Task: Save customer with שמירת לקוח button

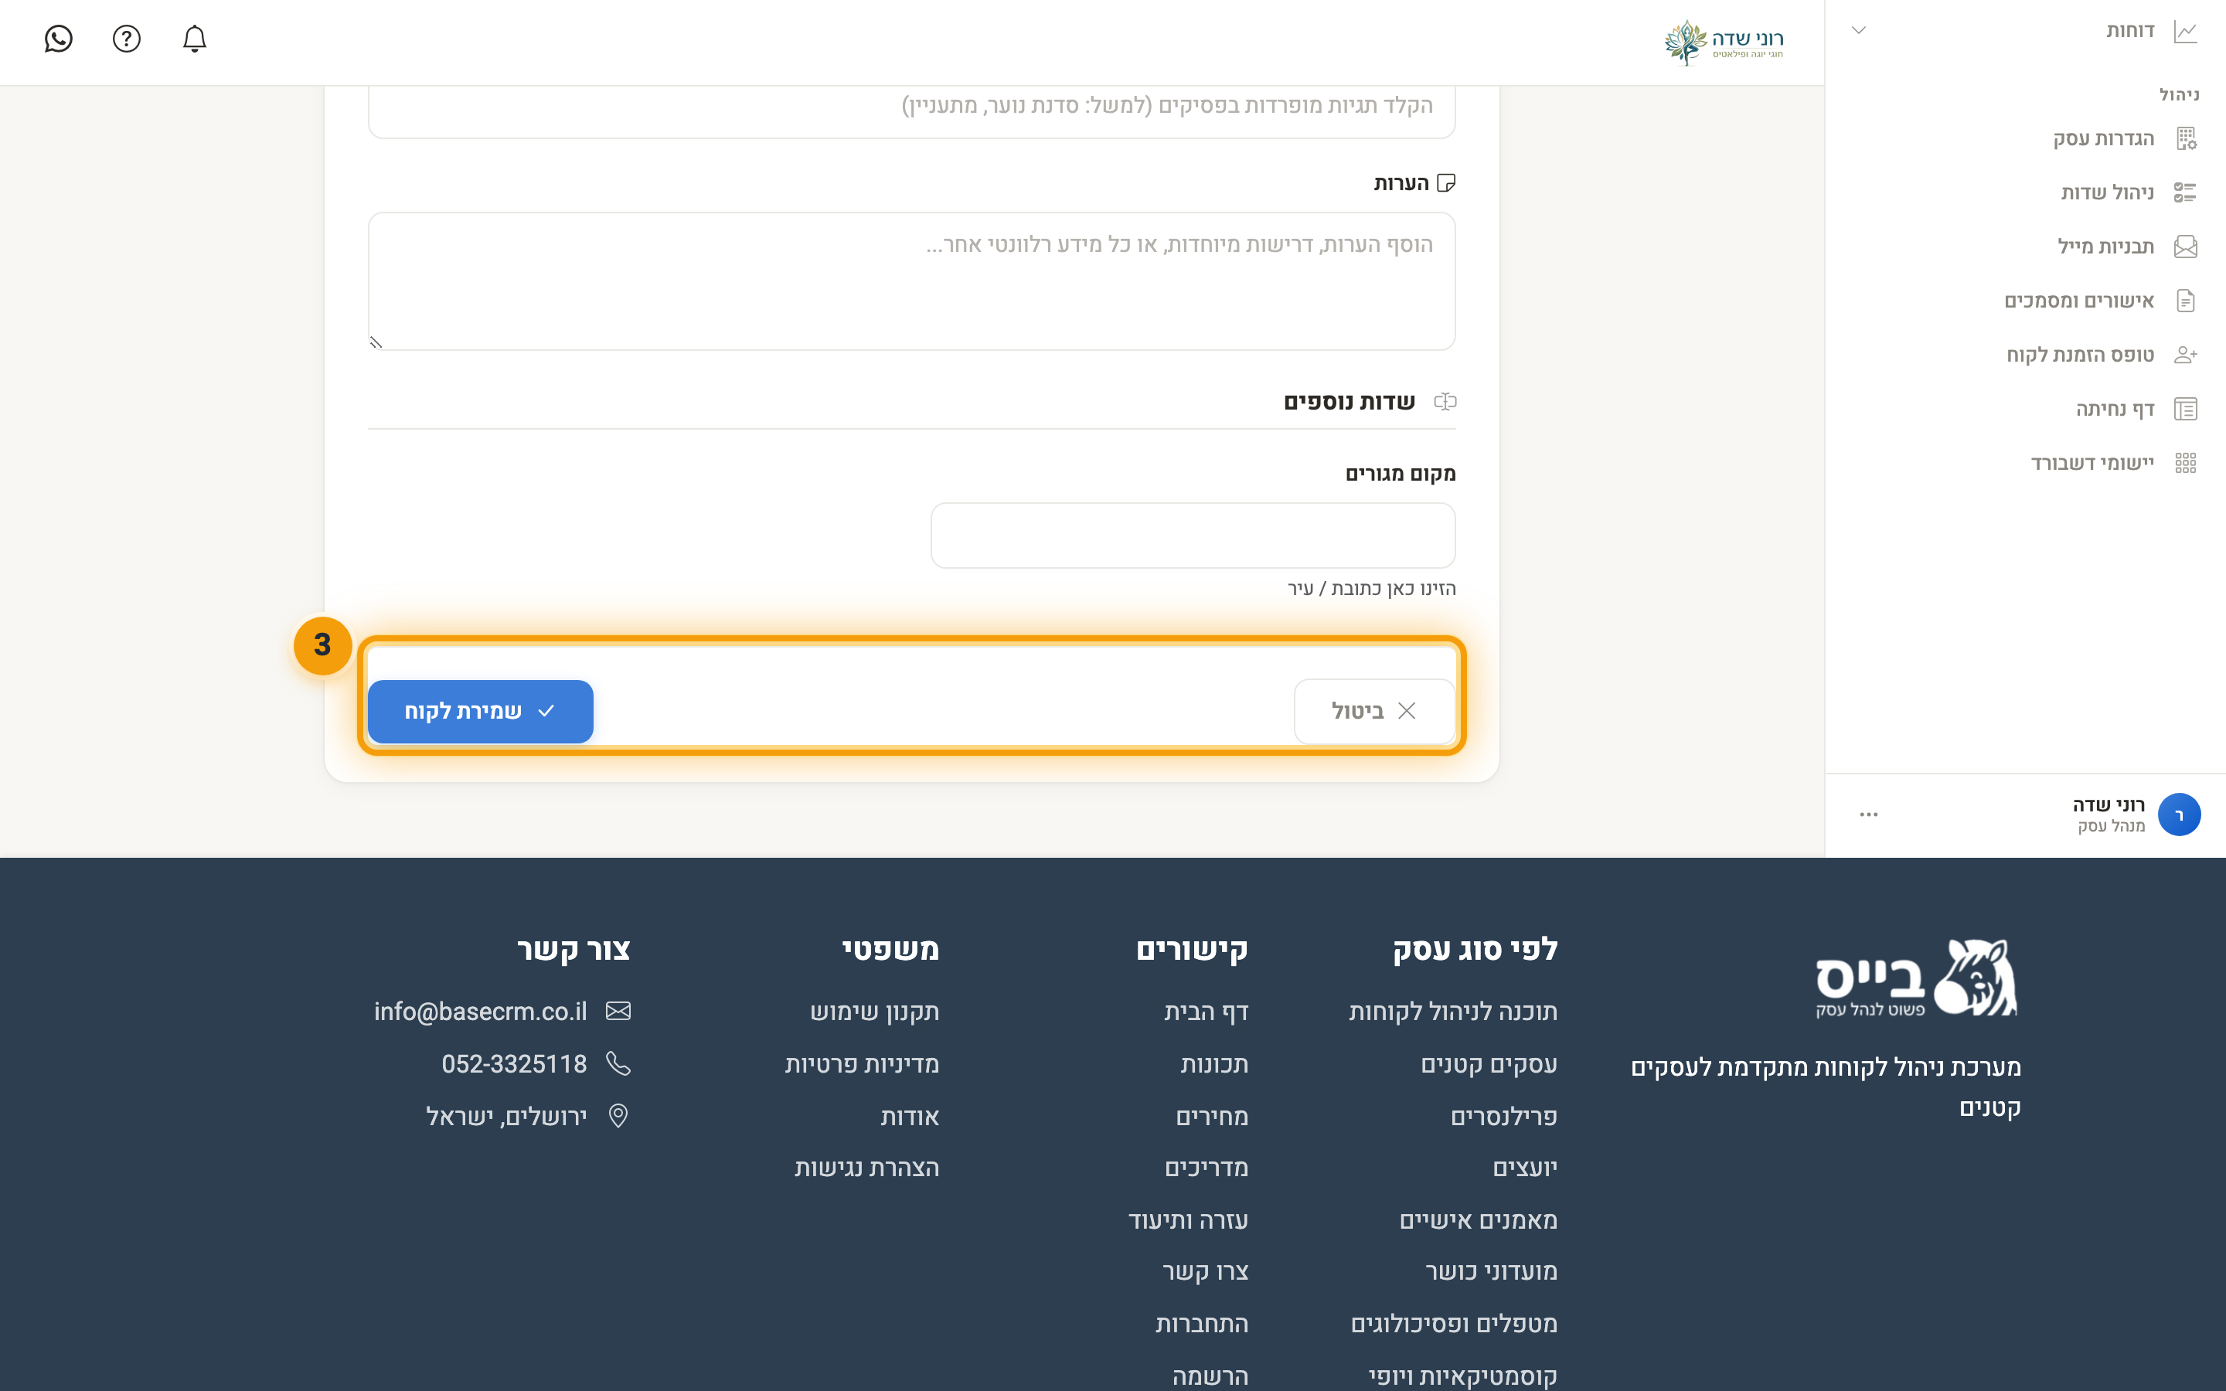Action: 480,711
